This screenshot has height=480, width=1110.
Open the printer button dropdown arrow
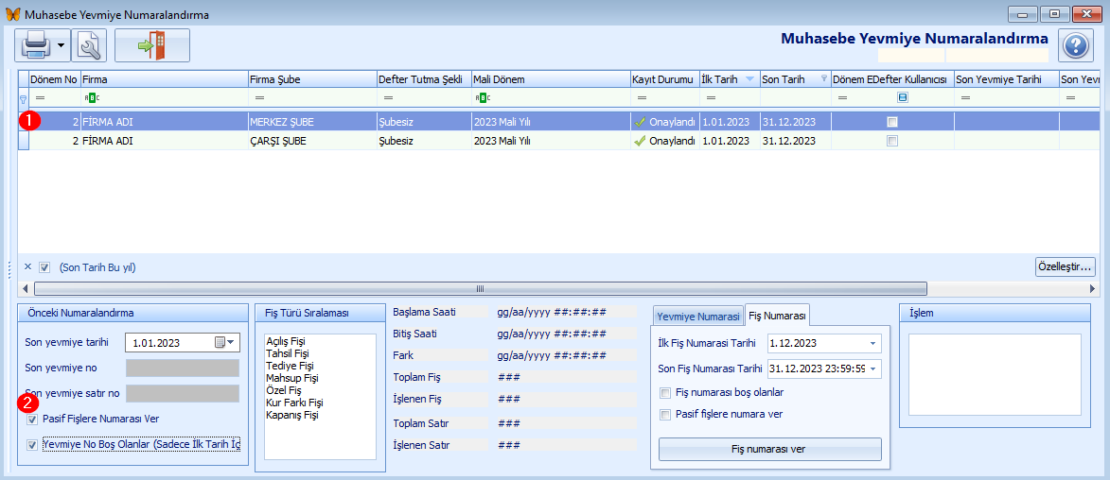pos(62,45)
